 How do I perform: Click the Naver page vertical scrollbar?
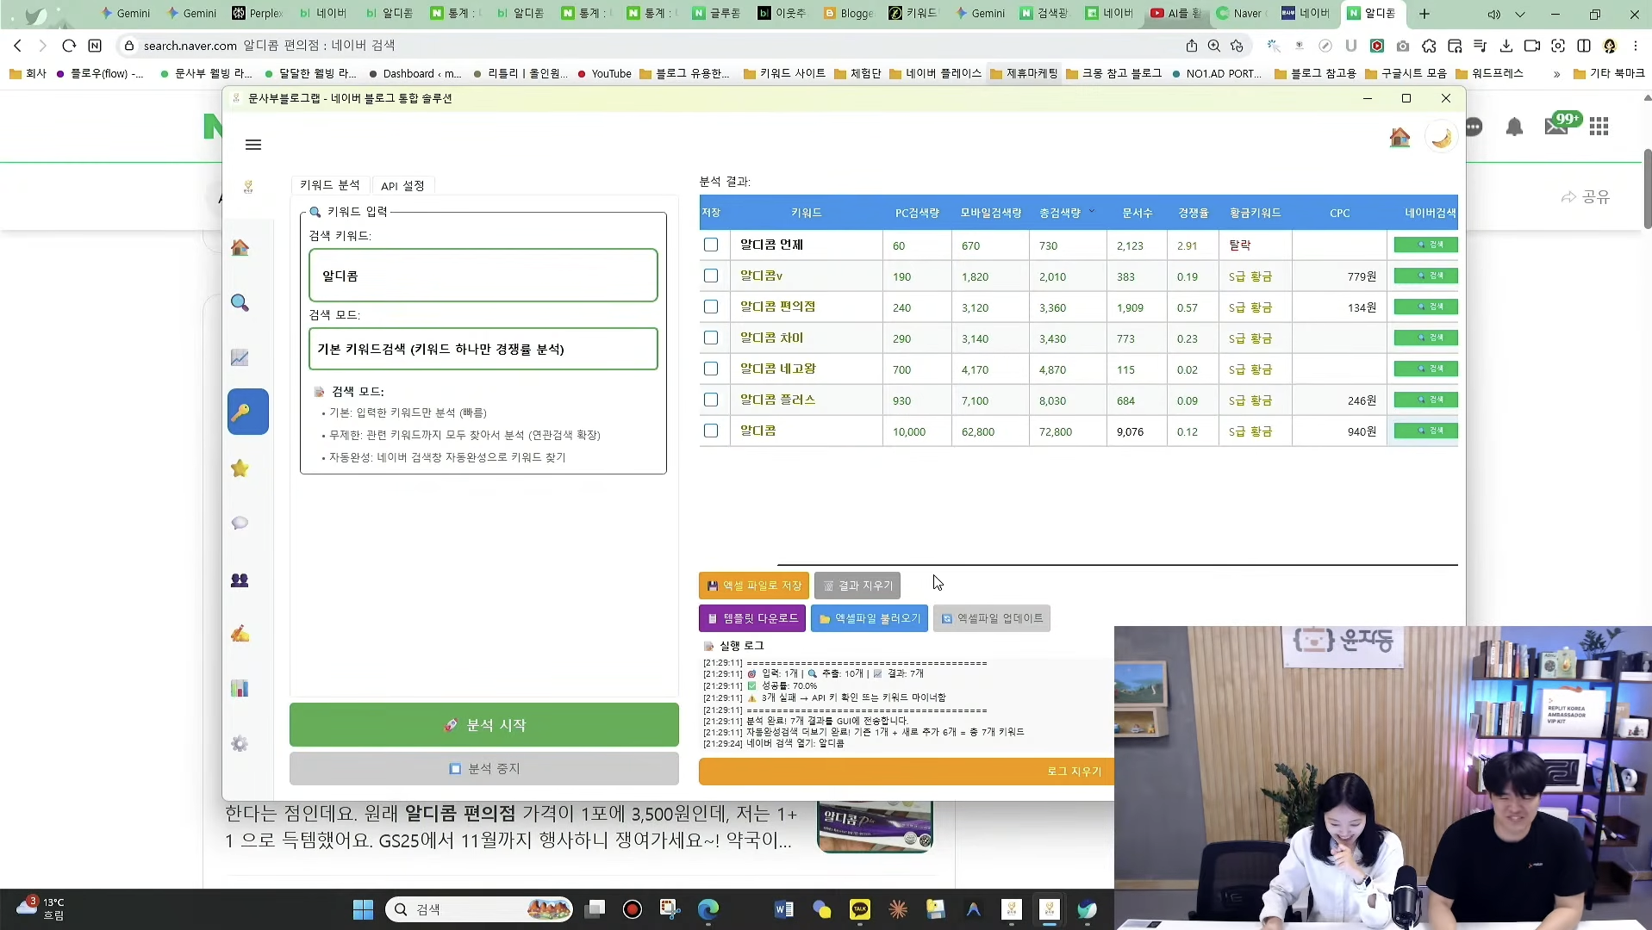1647,189
